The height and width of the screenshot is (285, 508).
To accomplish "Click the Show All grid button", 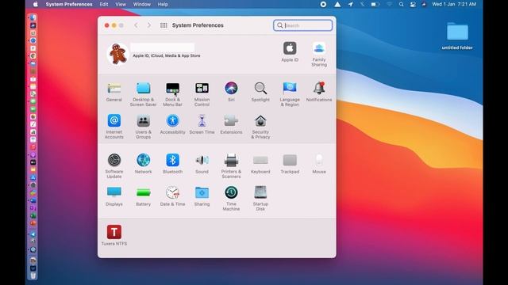I will (164, 25).
